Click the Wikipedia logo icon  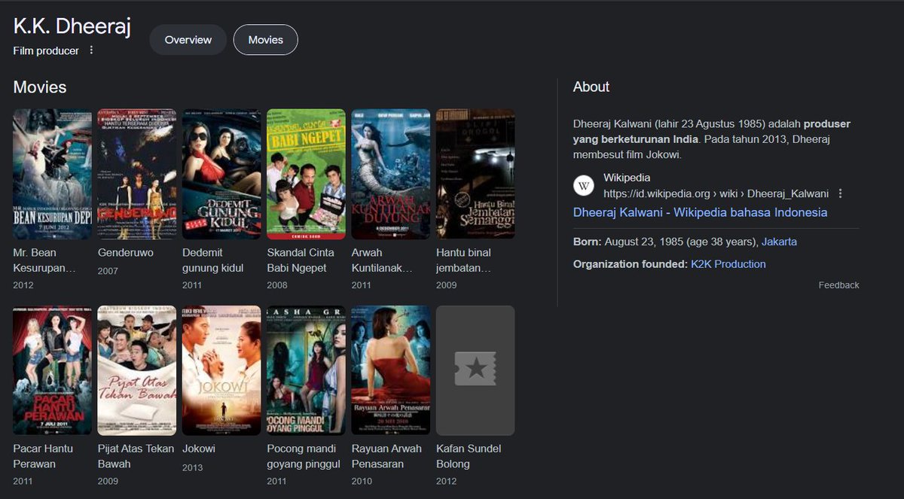pos(584,186)
